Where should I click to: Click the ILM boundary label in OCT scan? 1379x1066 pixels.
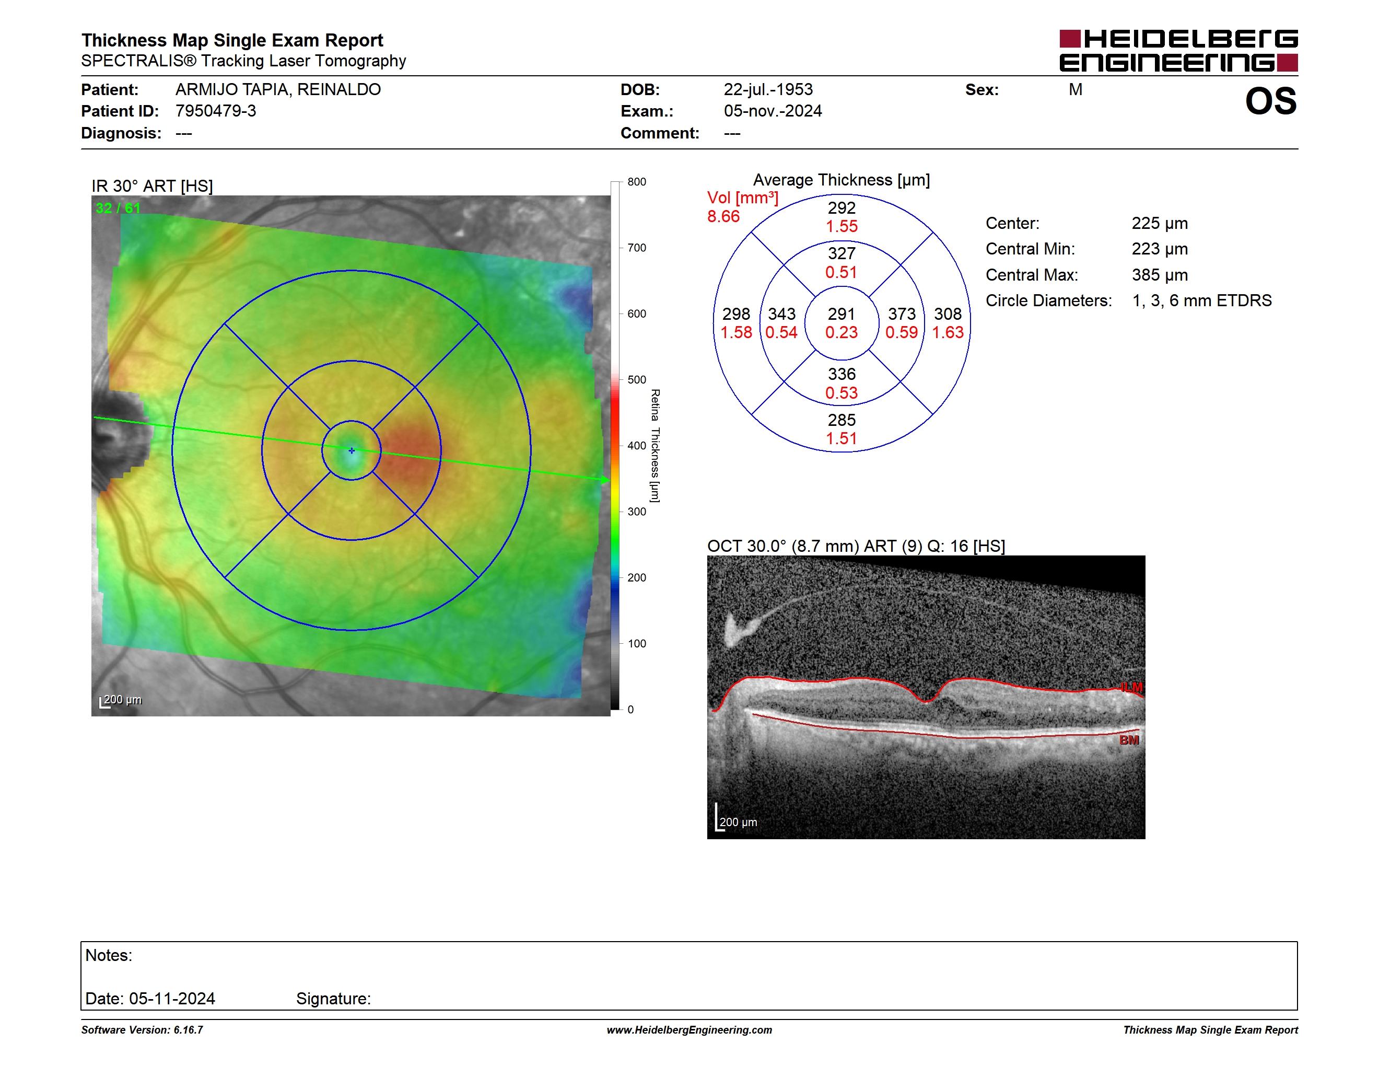point(1131,687)
